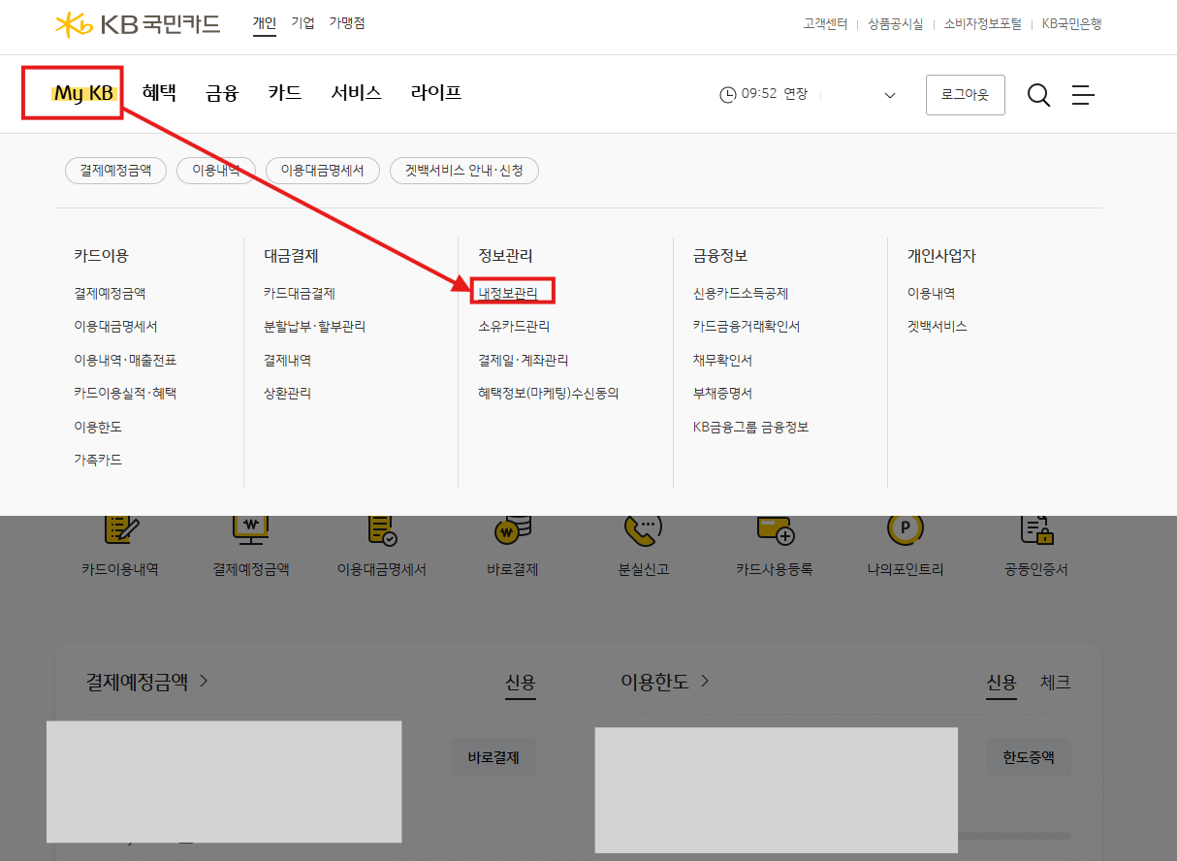Viewport: 1177px width, 861px height.
Task: Open 이용내역 under 개인사업자
Action: 931,293
